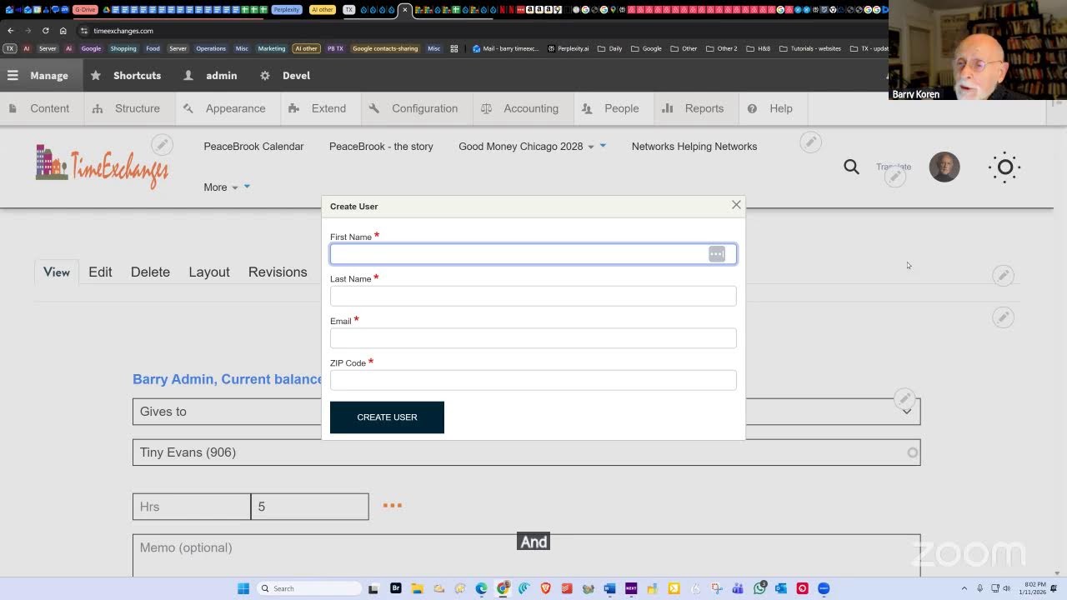Screen dimensions: 1067x600
Task: Open the Perplexity.ai bookmark
Action: pyautogui.click(x=568, y=48)
